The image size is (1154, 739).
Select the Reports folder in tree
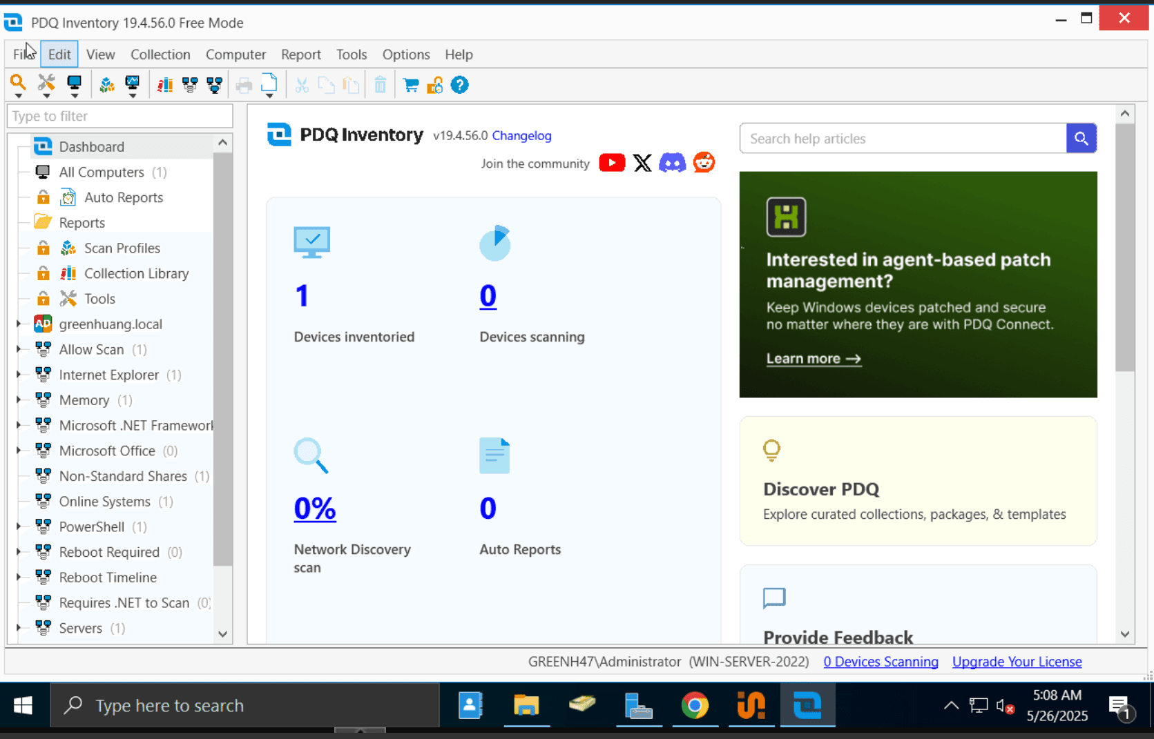[x=81, y=223]
